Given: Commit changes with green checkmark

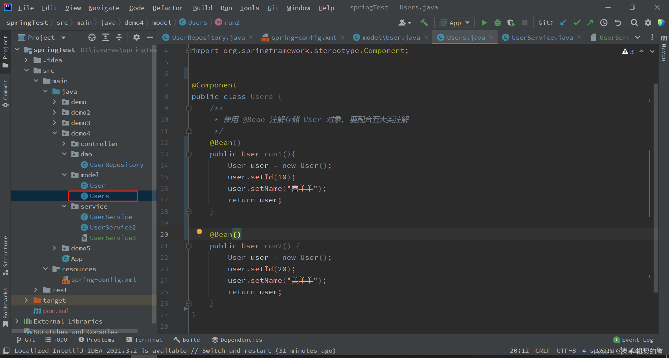Looking at the screenshot, I should [x=577, y=23].
